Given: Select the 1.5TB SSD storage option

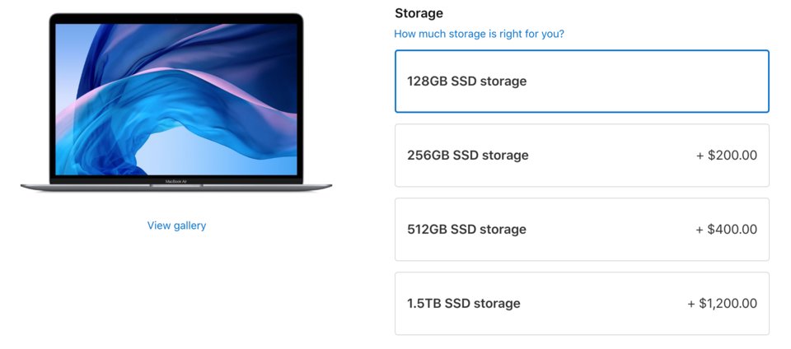Looking at the screenshot, I should click(582, 304).
